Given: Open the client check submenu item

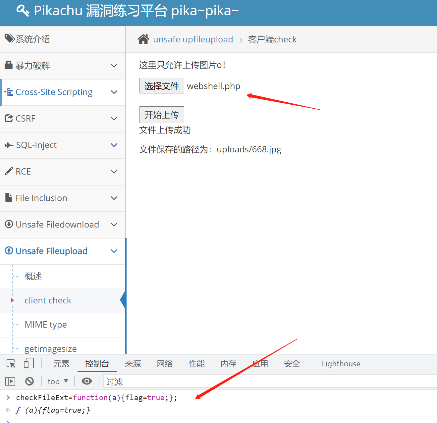Looking at the screenshot, I should point(48,300).
